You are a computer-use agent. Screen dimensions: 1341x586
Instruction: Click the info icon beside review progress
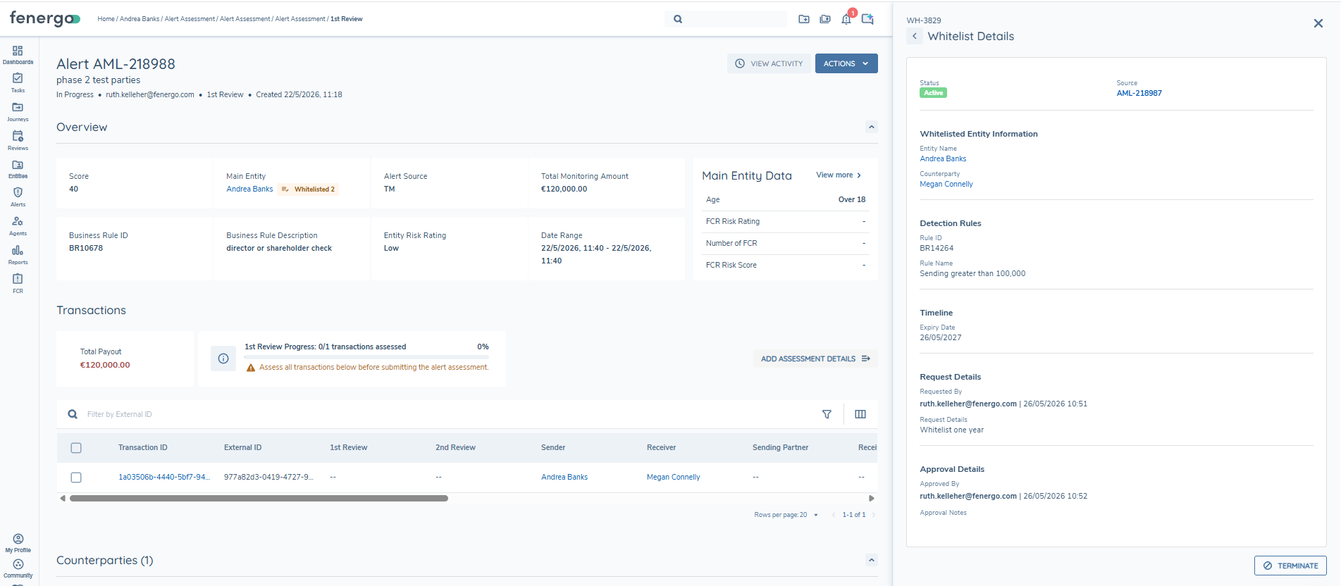(x=223, y=359)
